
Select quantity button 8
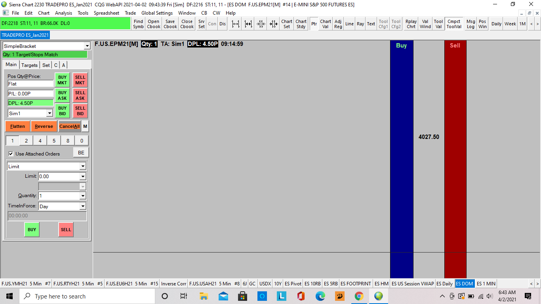(68, 141)
